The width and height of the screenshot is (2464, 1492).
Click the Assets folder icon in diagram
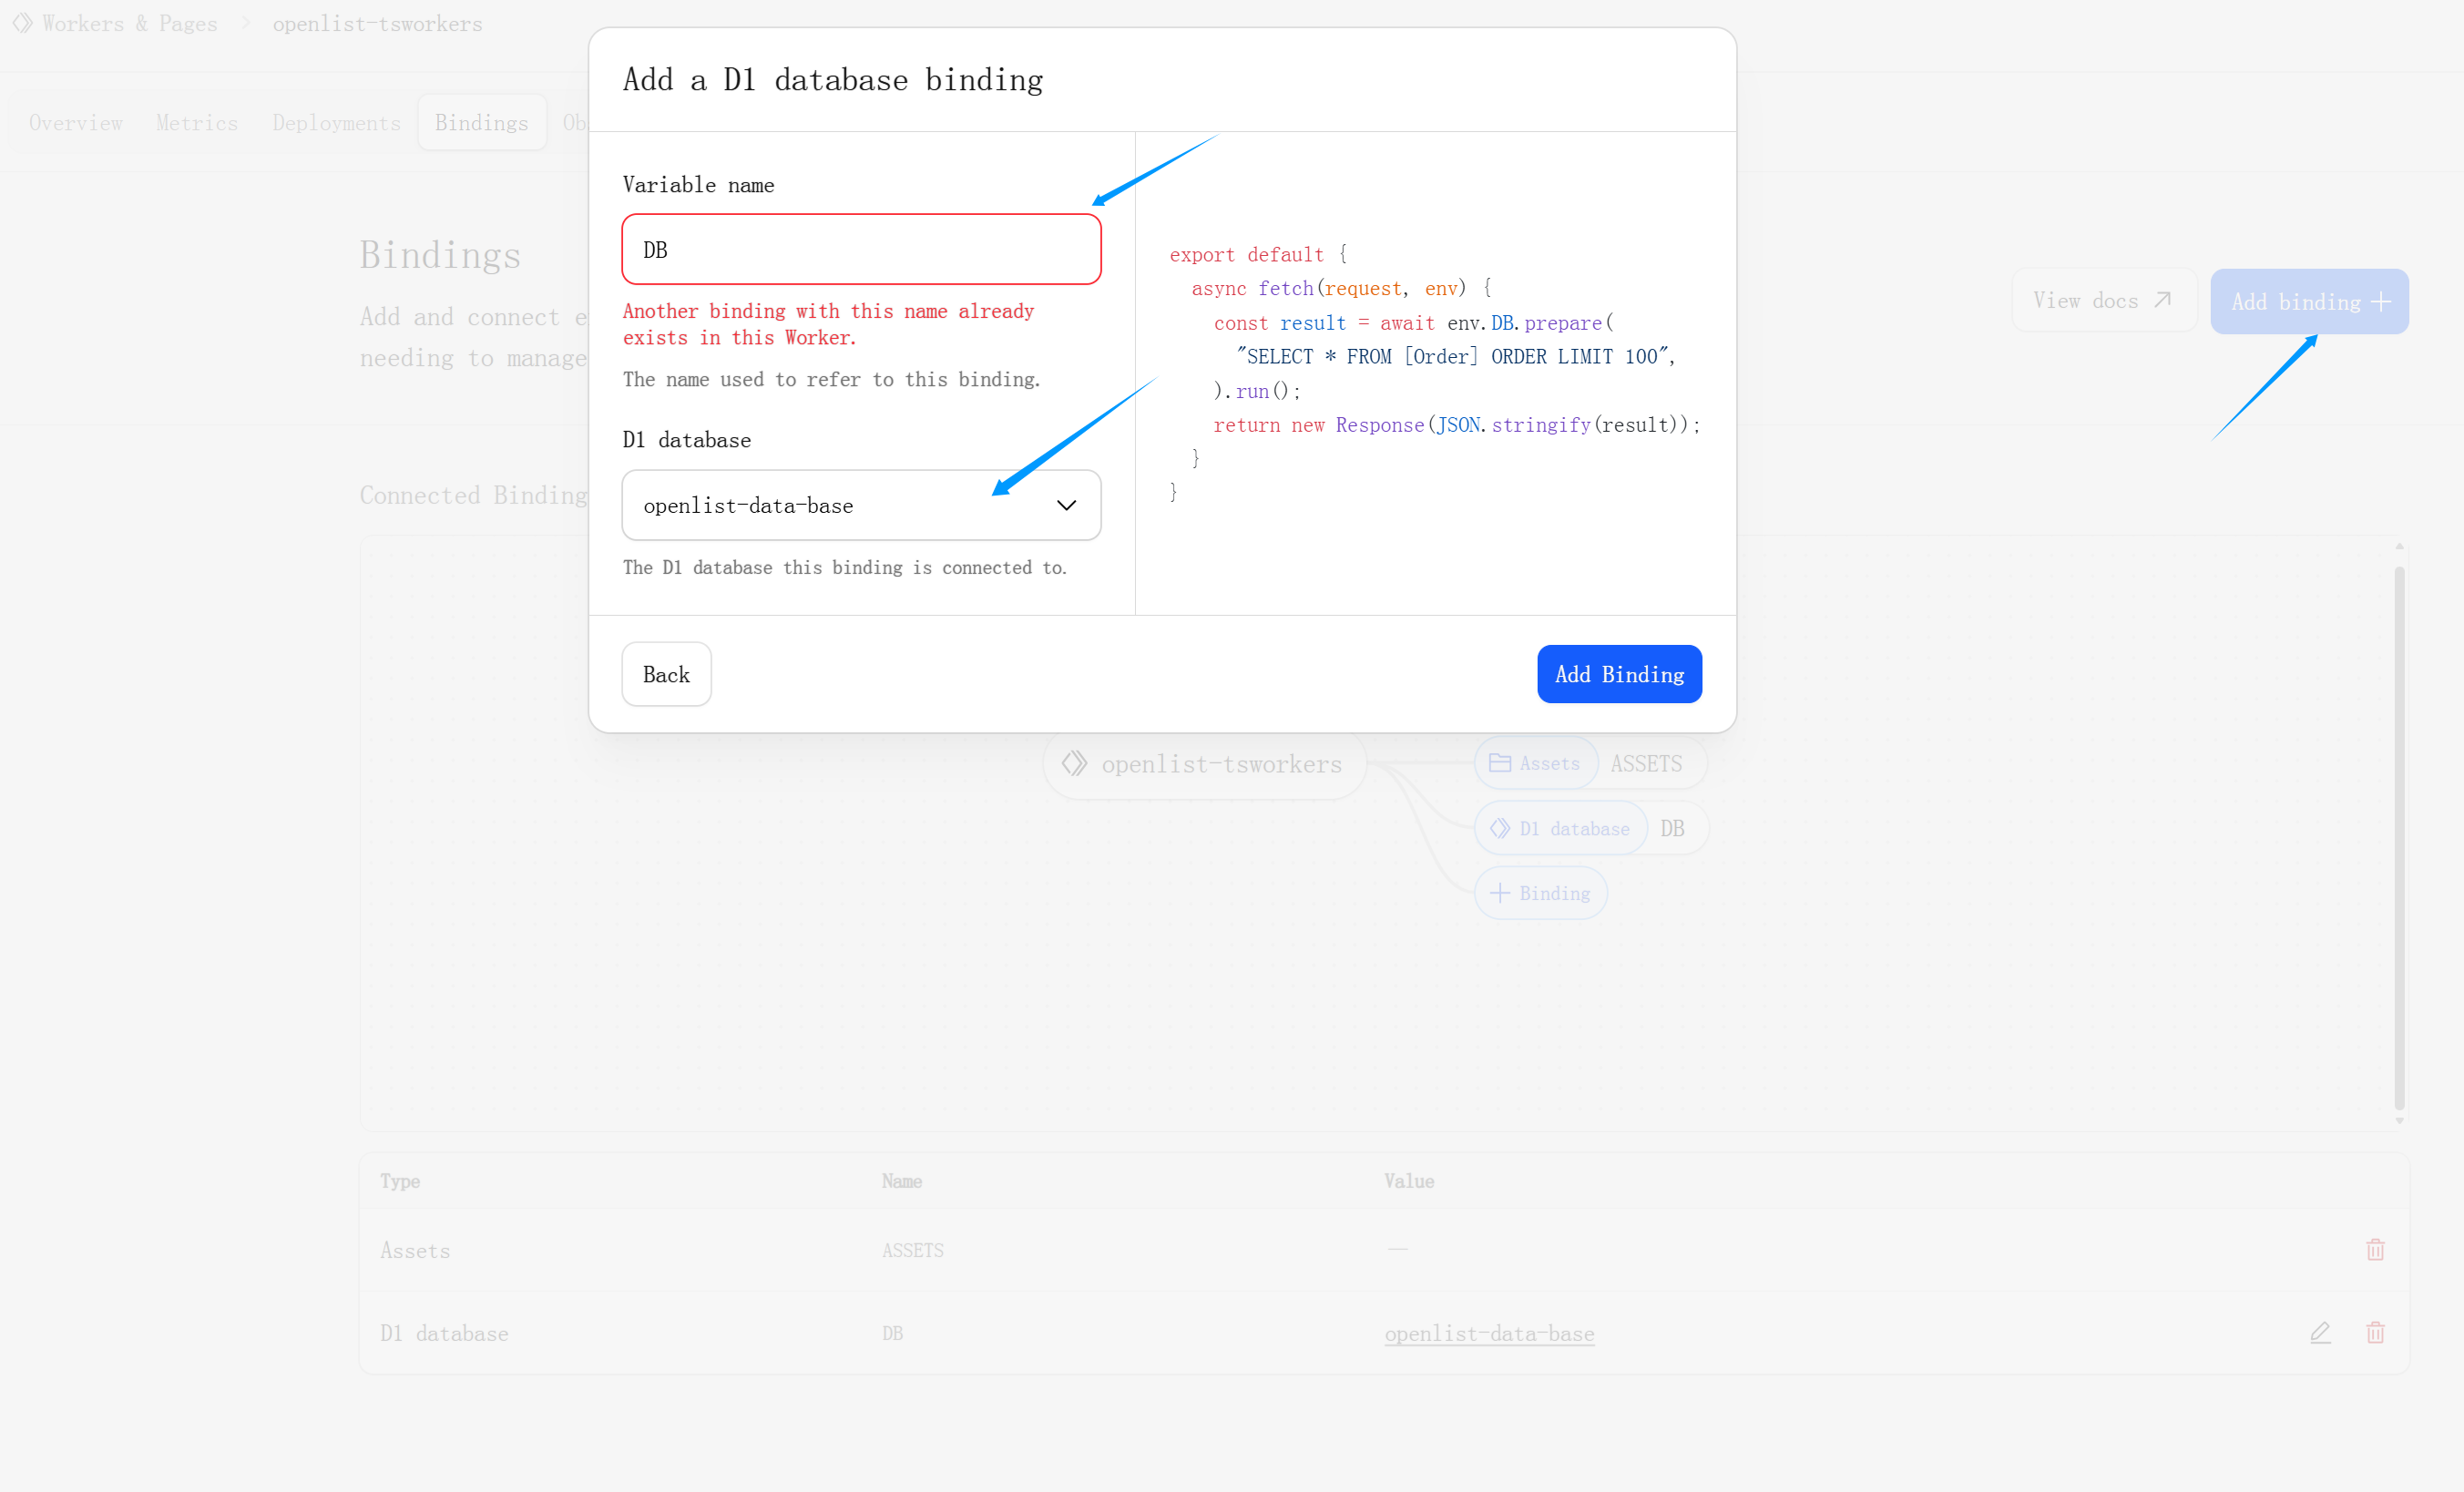pos(1499,763)
